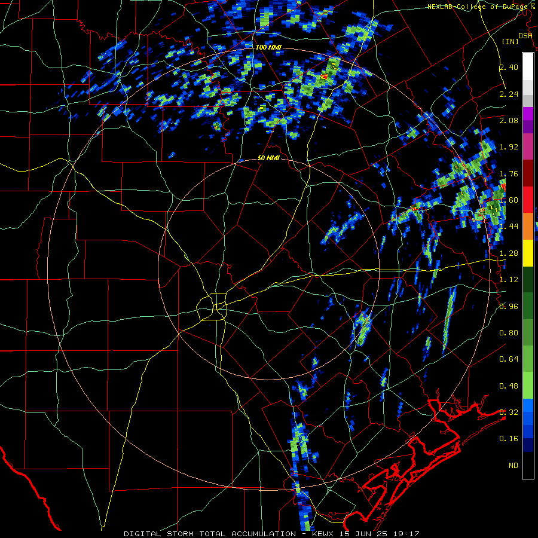
Task: Pick the yellow swatch in the color scale
Action: [x=528, y=253]
